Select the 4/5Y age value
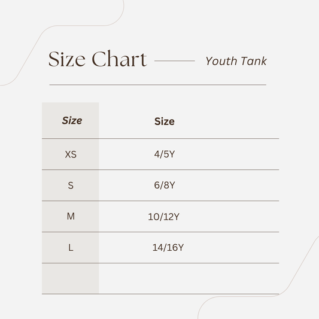The width and height of the screenshot is (319, 319). click(165, 154)
